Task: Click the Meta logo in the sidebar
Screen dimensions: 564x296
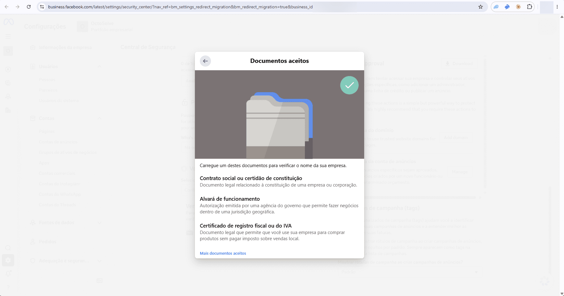Action: tap(8, 22)
